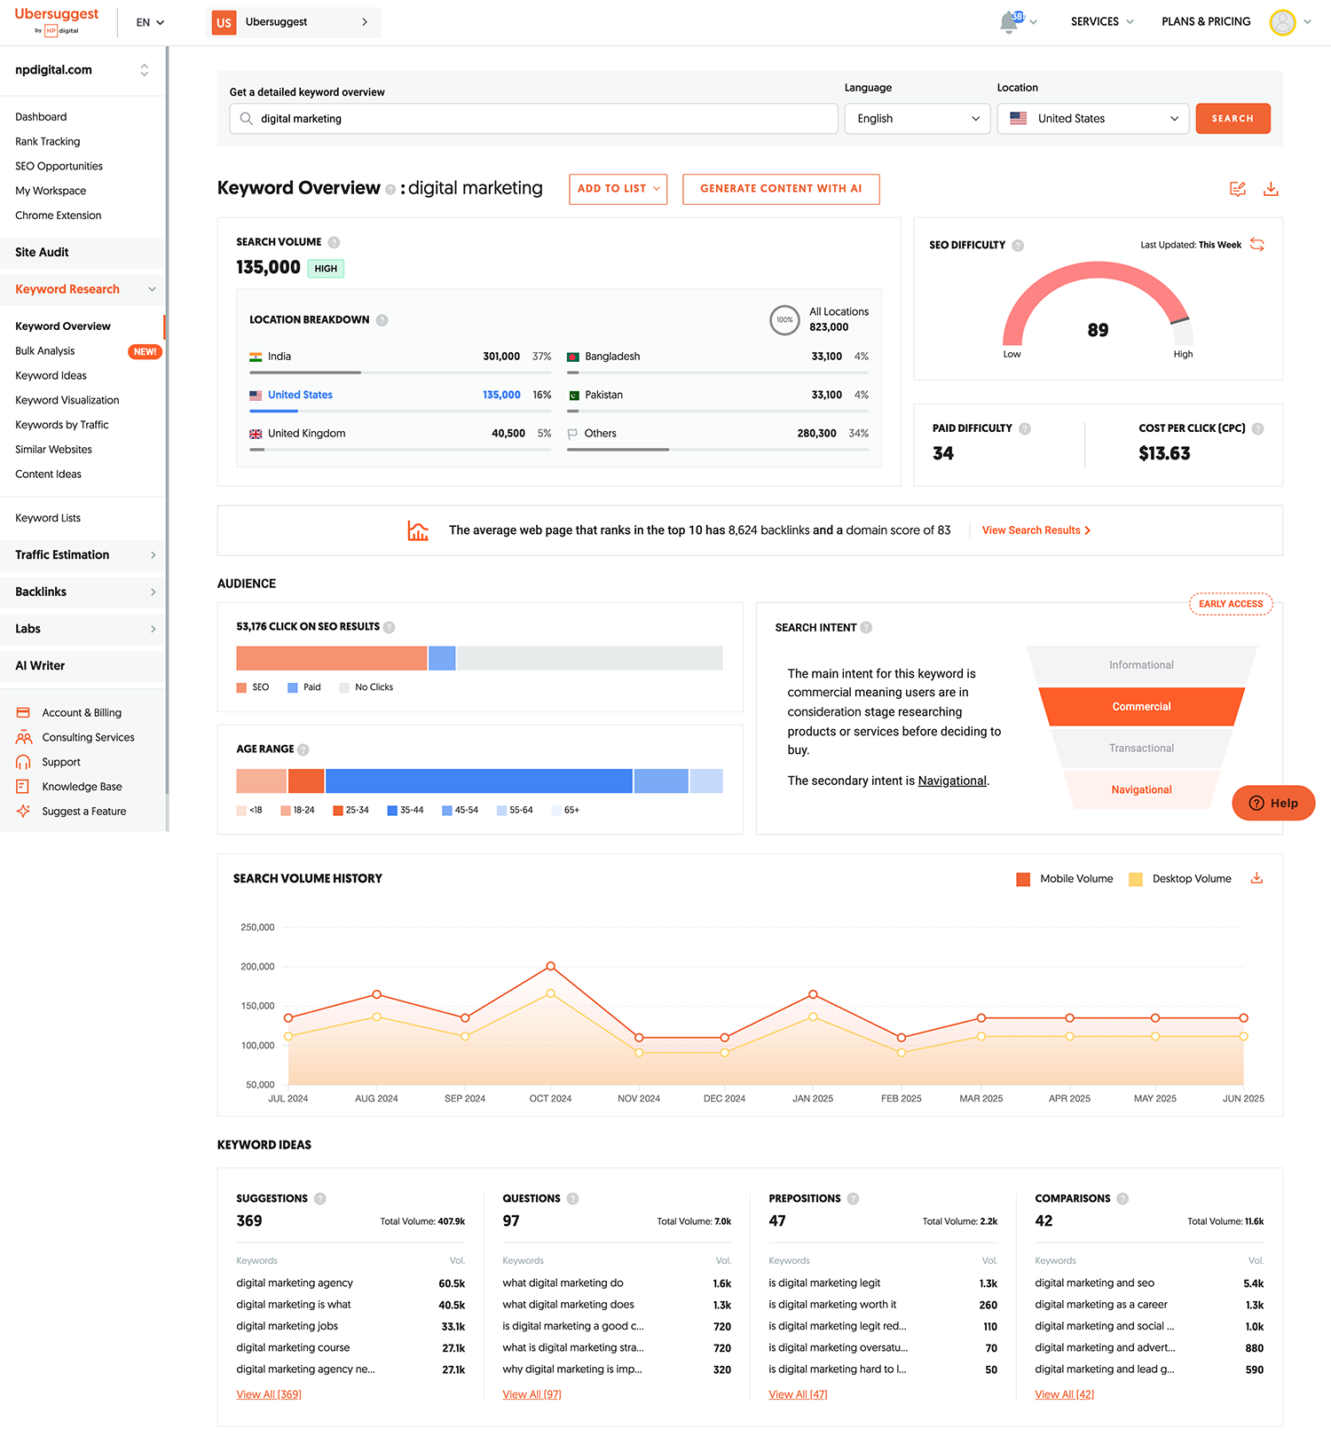
Task: Download the keyword overview report
Action: [1271, 189]
